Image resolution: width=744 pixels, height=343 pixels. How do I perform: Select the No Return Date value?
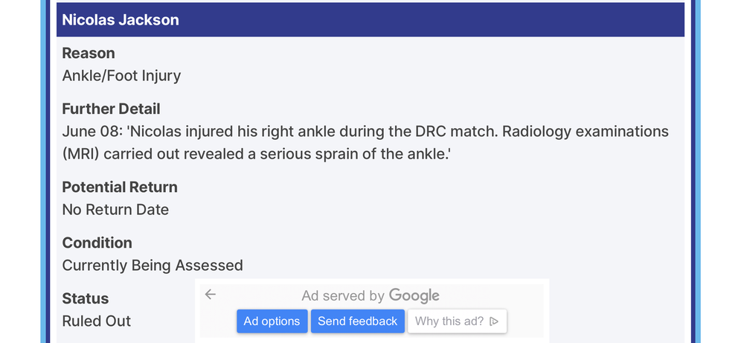pyautogui.click(x=115, y=210)
